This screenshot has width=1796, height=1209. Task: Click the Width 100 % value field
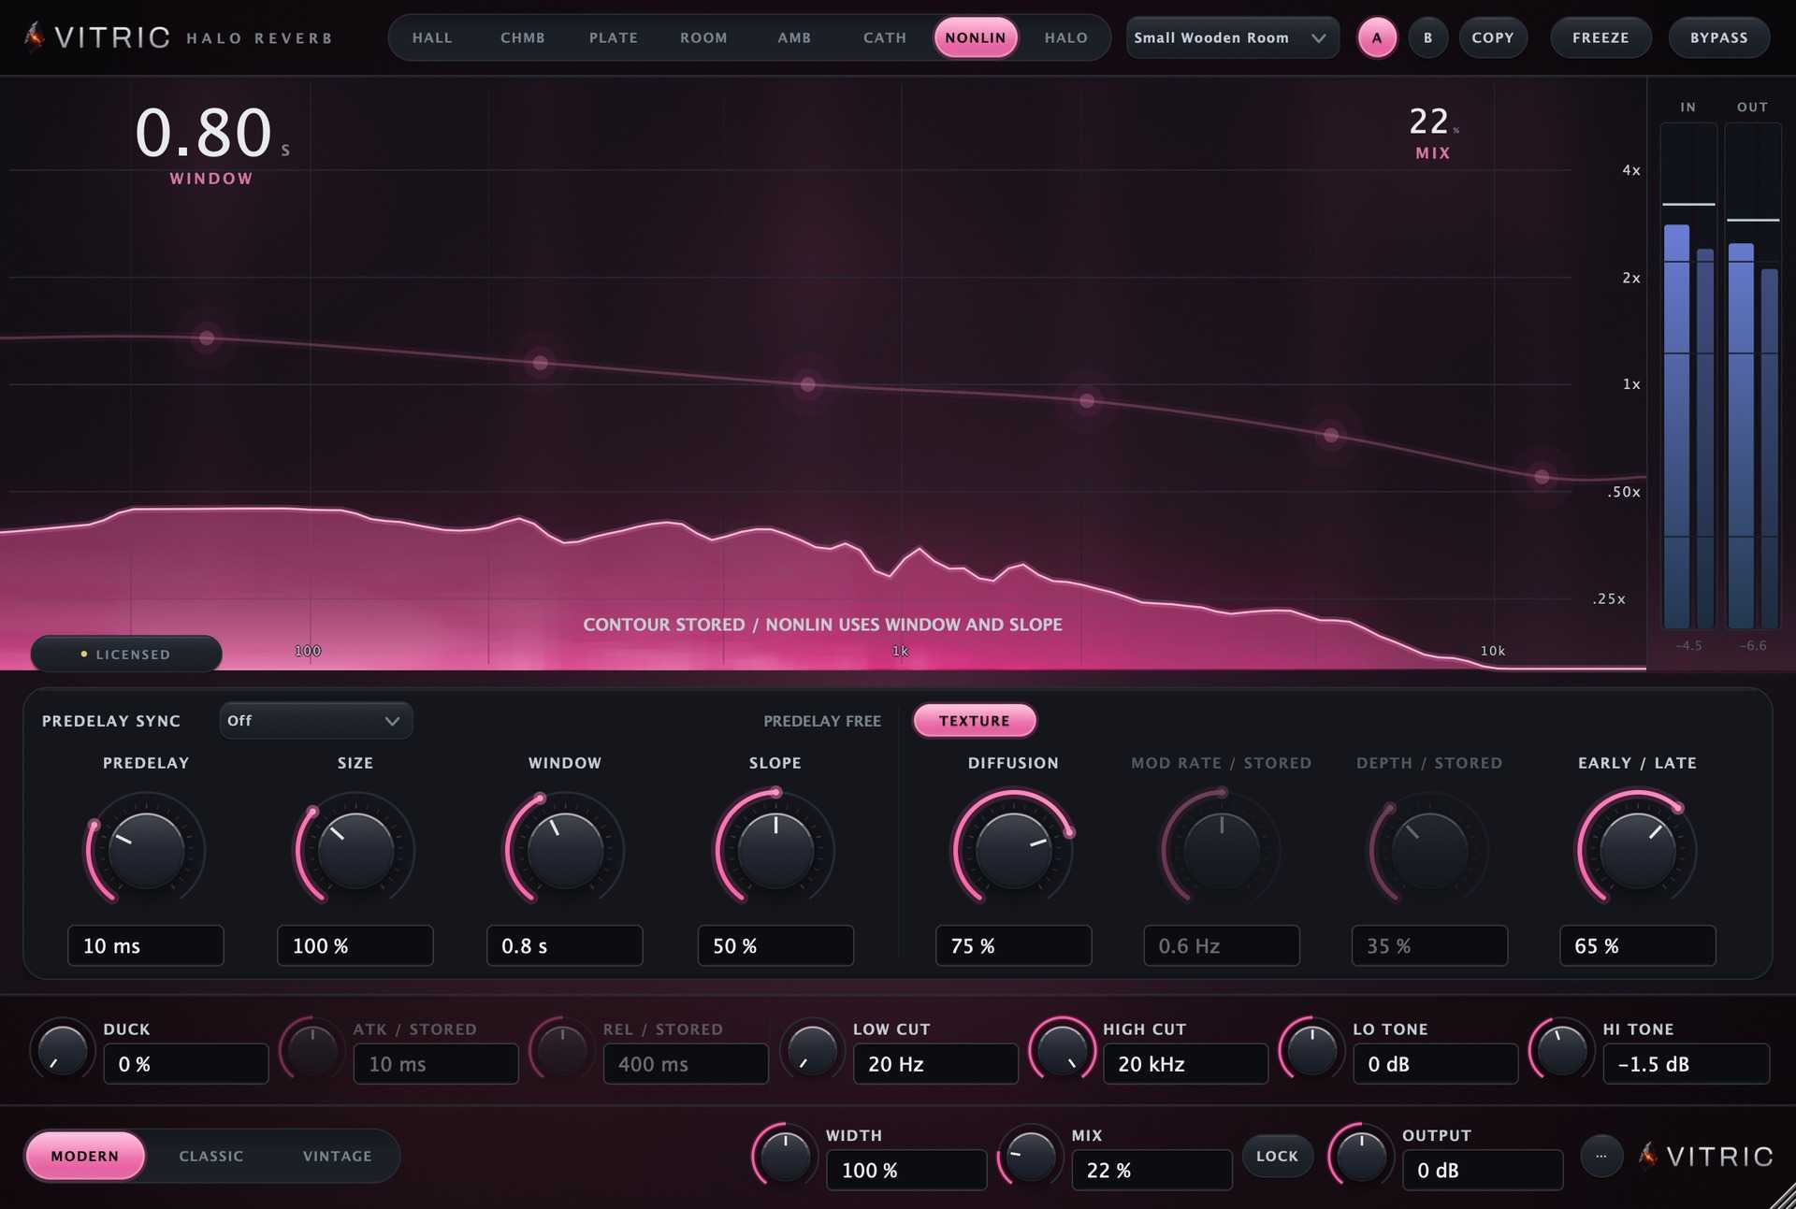(906, 1170)
